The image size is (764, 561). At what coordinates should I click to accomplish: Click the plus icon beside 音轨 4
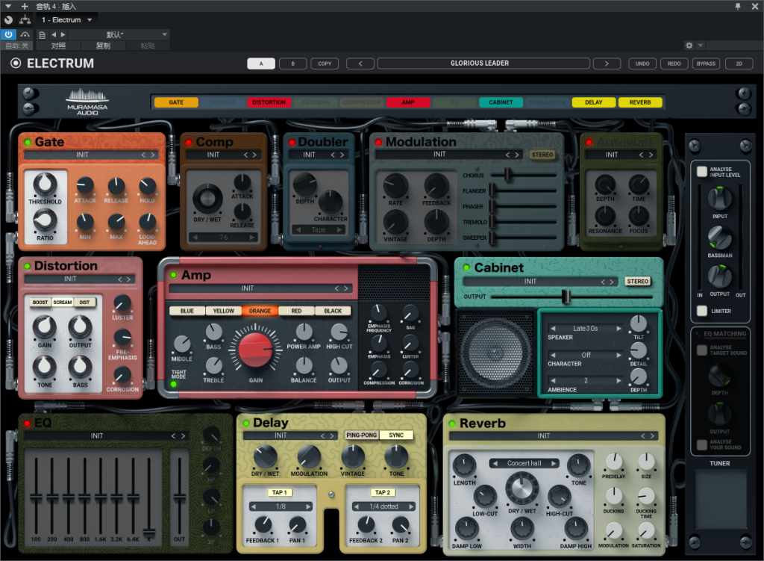pyautogui.click(x=25, y=6)
